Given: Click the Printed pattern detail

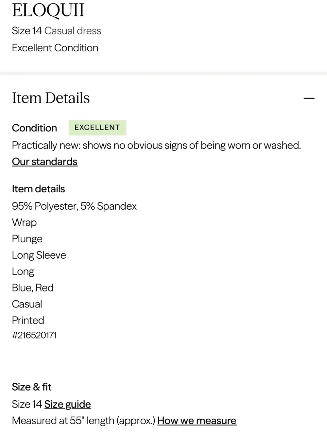Looking at the screenshot, I should [28, 321].
